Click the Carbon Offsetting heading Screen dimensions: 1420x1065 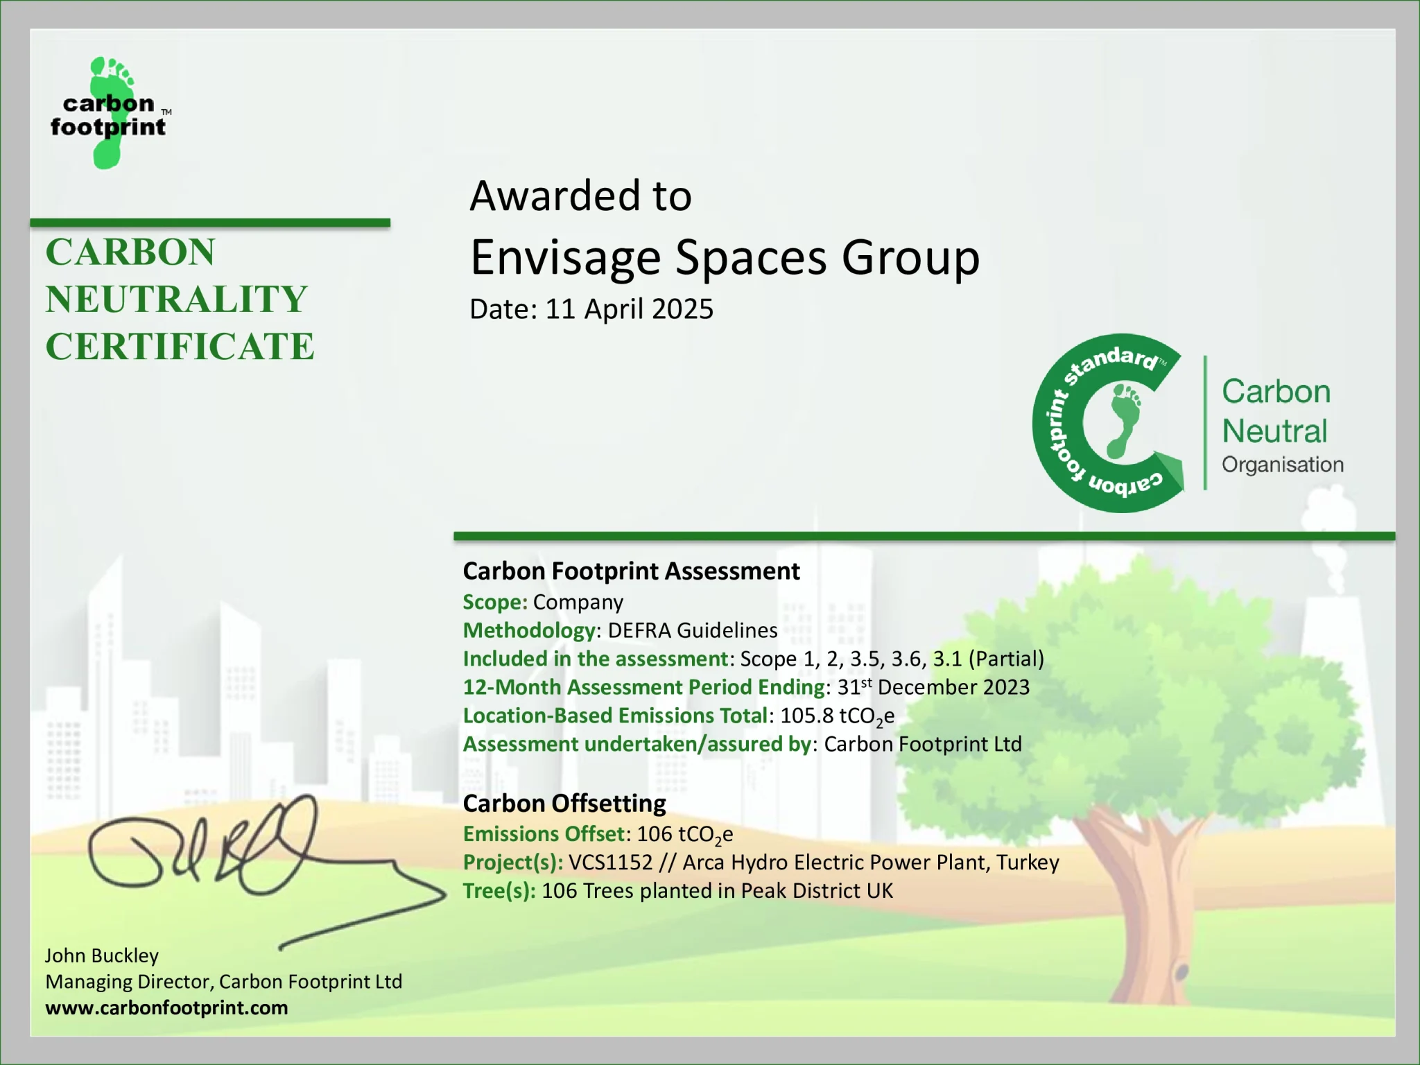[x=564, y=803]
